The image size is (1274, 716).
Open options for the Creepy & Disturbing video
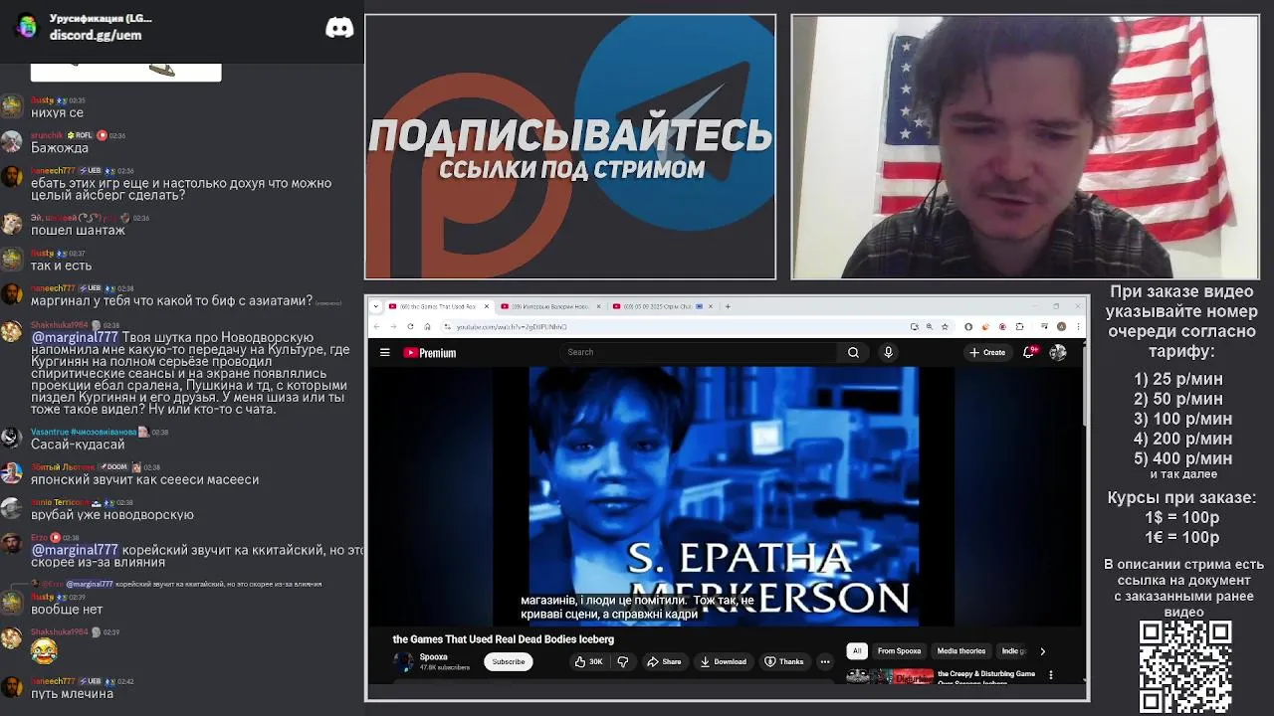pyautogui.click(x=1050, y=675)
